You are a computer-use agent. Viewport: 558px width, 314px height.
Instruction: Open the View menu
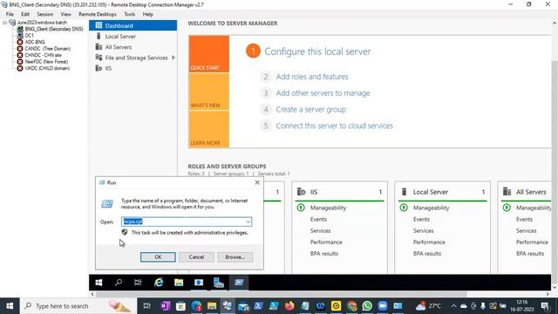point(65,14)
